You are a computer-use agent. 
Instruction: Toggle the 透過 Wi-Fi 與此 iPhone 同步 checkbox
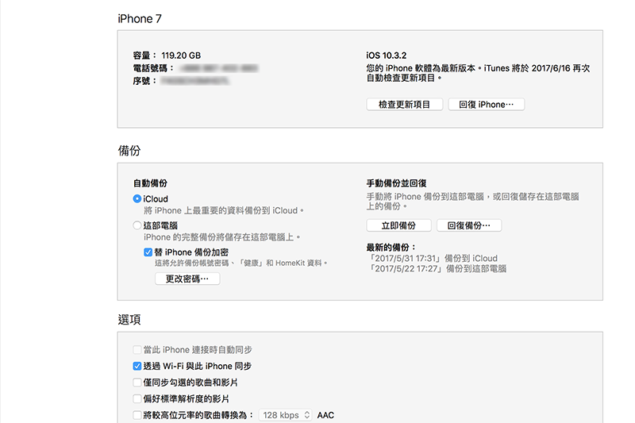[x=137, y=367]
